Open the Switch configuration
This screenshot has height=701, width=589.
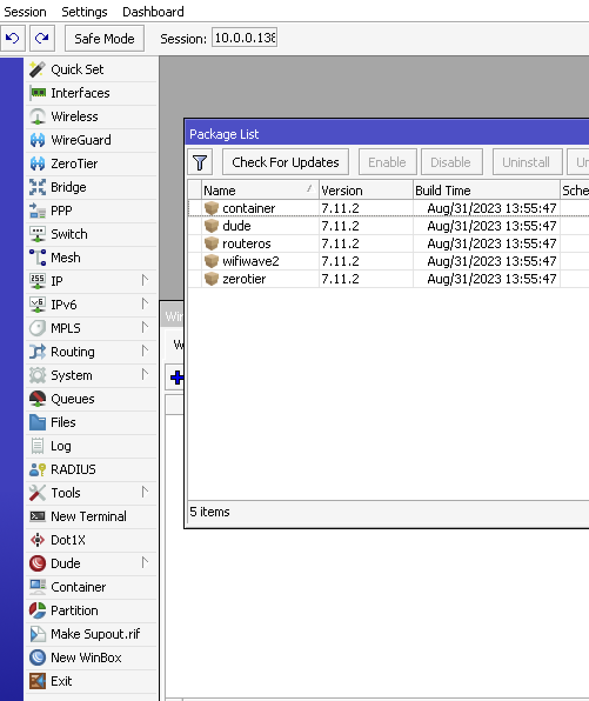point(69,234)
